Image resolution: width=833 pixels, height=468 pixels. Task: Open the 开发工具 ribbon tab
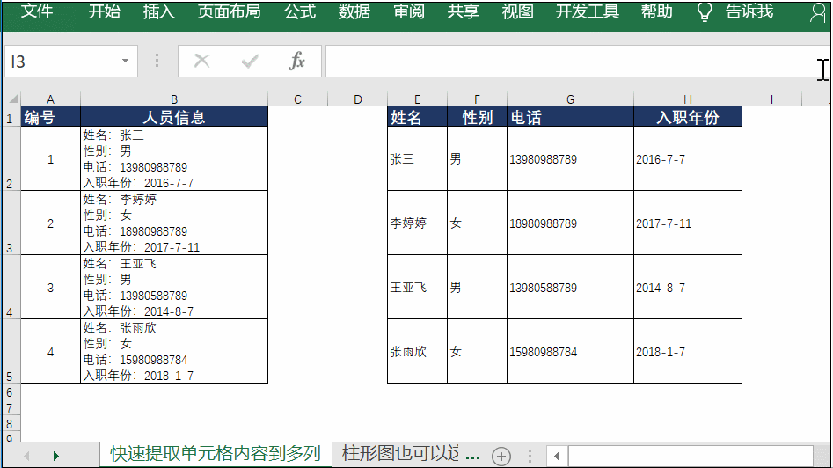pyautogui.click(x=587, y=11)
